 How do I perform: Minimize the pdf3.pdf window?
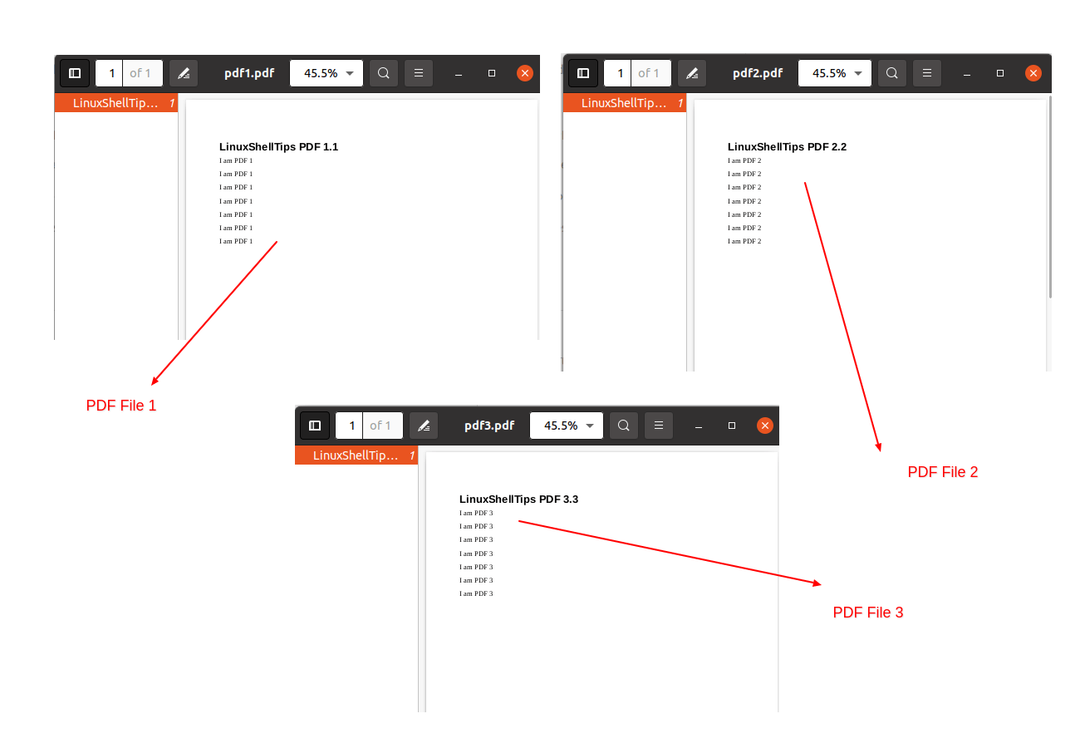[699, 426]
